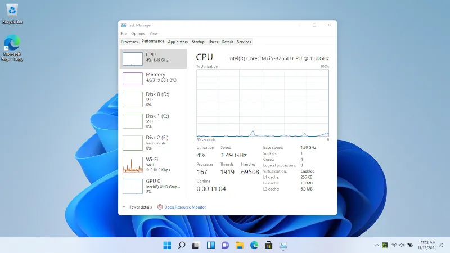
Task: Select Disk 0 (D:) in the sidebar
Action: (x=153, y=100)
